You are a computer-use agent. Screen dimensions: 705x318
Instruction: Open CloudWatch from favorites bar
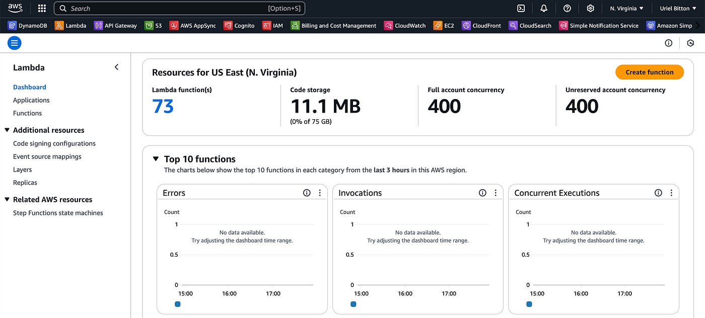click(405, 26)
